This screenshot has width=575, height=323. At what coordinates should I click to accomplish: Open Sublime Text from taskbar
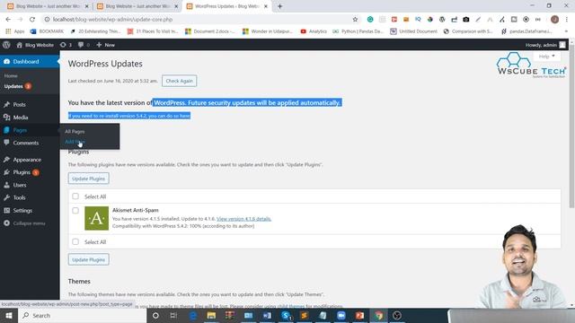[304, 315]
